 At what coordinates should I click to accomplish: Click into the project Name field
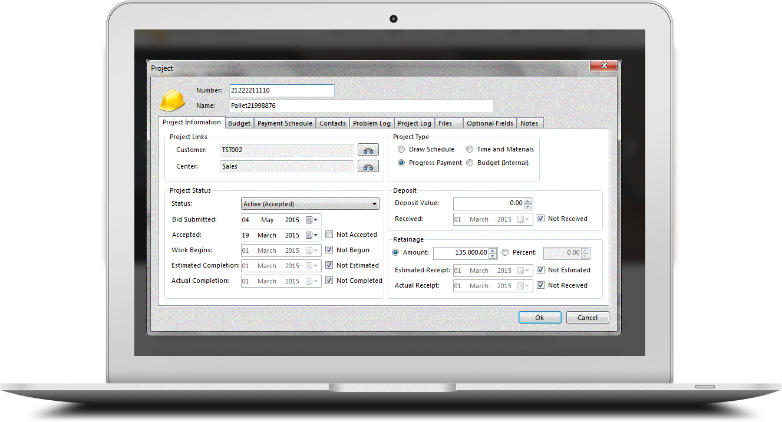click(361, 106)
